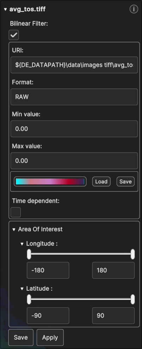Collapse the Latitude group triangle
This screenshot has width=142, height=349.
pyautogui.click(x=22, y=289)
